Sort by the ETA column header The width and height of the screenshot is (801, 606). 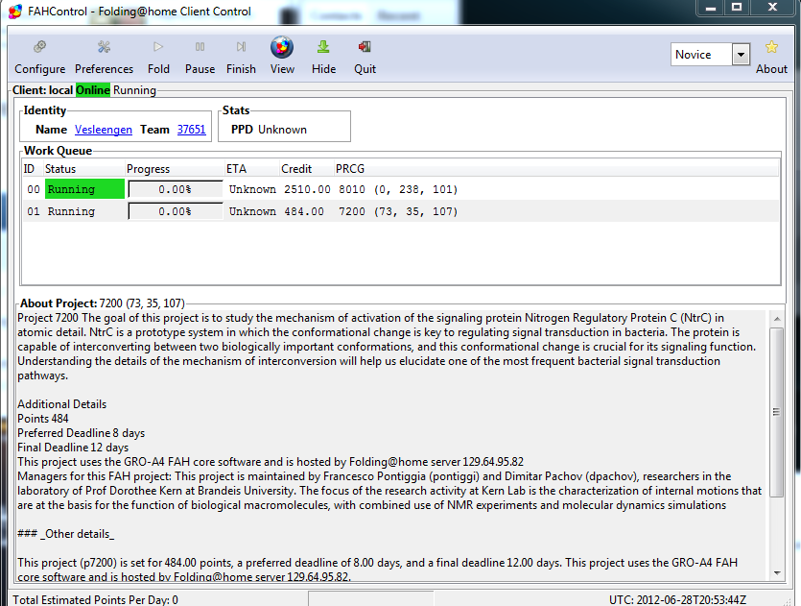(x=237, y=169)
